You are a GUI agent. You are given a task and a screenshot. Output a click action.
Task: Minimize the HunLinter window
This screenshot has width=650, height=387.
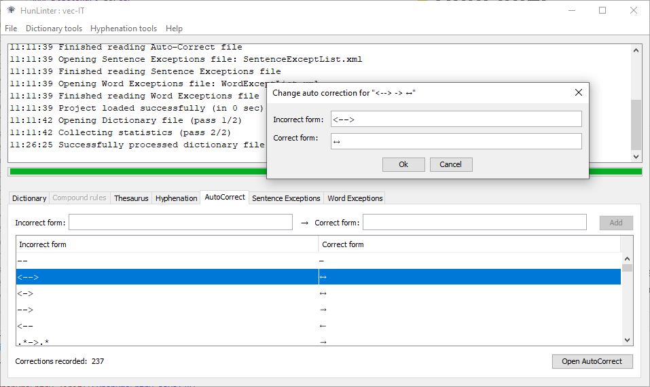[x=572, y=10]
